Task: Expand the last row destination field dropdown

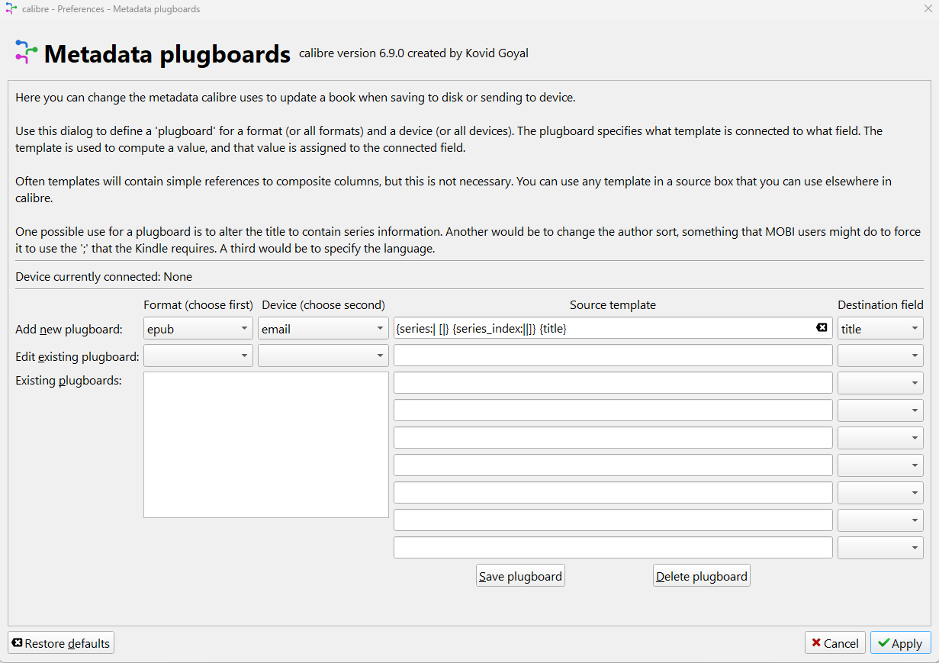Action: (x=880, y=548)
